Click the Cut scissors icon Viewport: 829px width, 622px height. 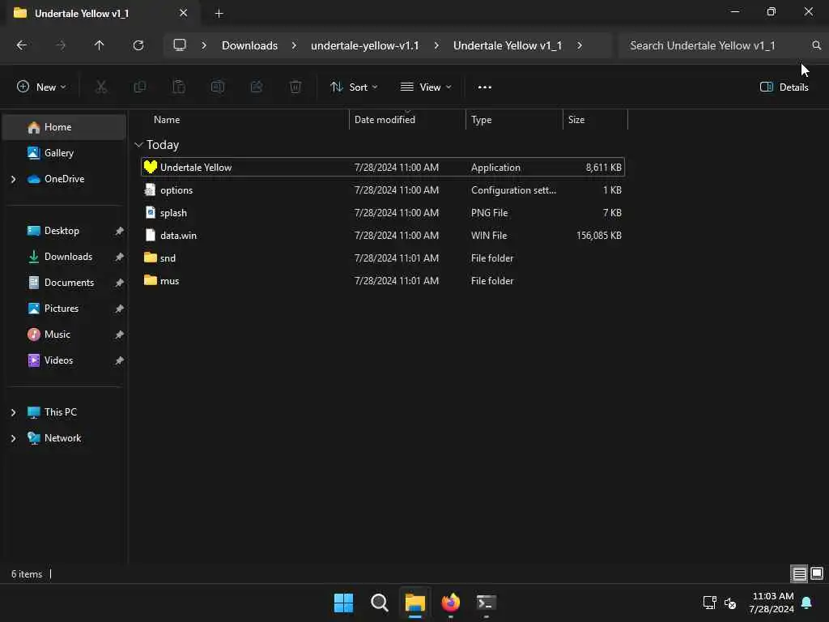coord(101,87)
